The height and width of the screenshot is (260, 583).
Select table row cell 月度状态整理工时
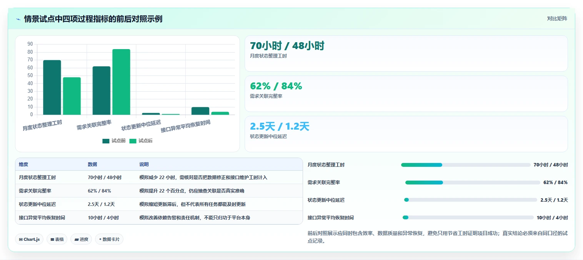[x=37, y=178]
